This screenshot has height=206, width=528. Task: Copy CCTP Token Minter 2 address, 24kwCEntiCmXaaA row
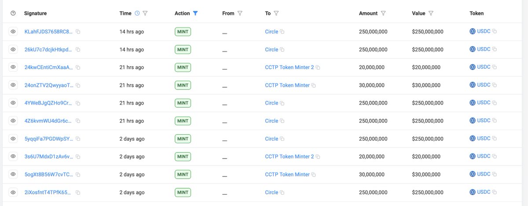[x=318, y=67]
